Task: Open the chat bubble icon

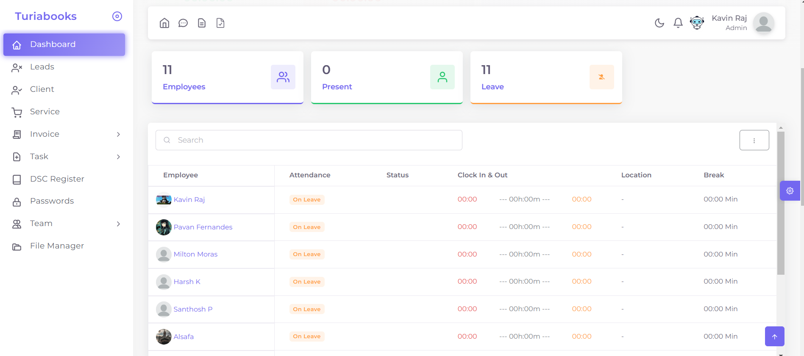Action: [x=183, y=23]
